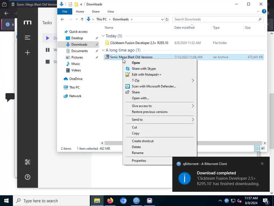Open the File ribbon tab
This screenshot has height=206, width=274.
(65, 12)
